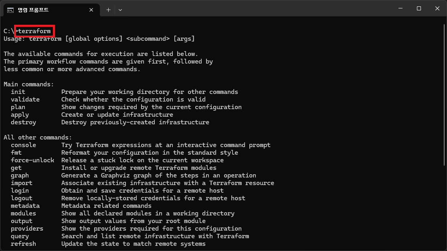Click the 'refresh' command on the last line
The width and height of the screenshot is (447, 251).
click(x=23, y=244)
